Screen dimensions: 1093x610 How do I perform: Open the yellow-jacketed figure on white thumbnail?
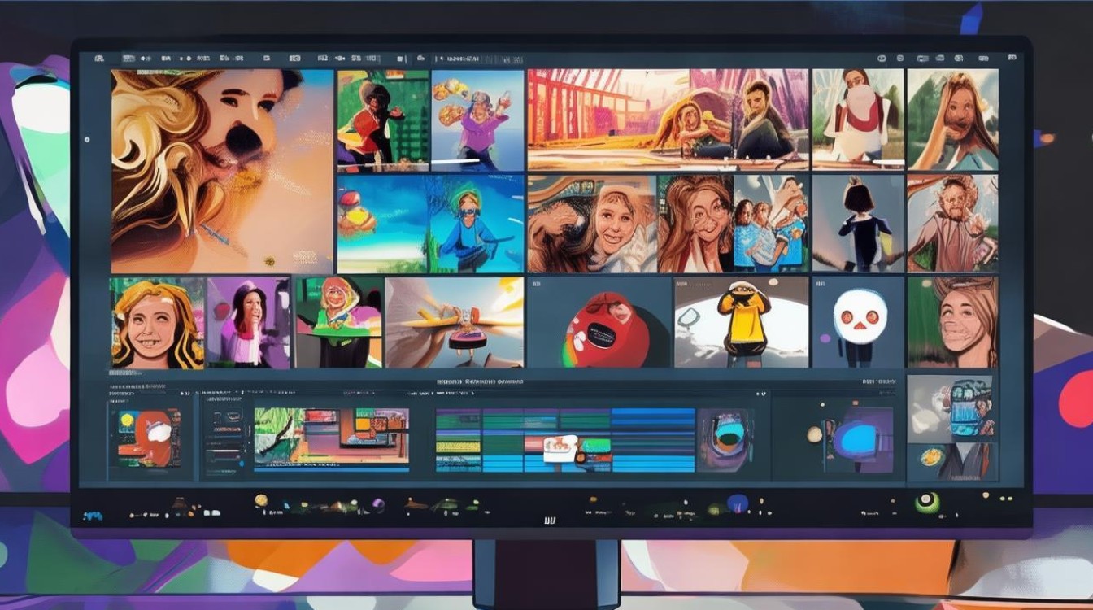(x=741, y=323)
